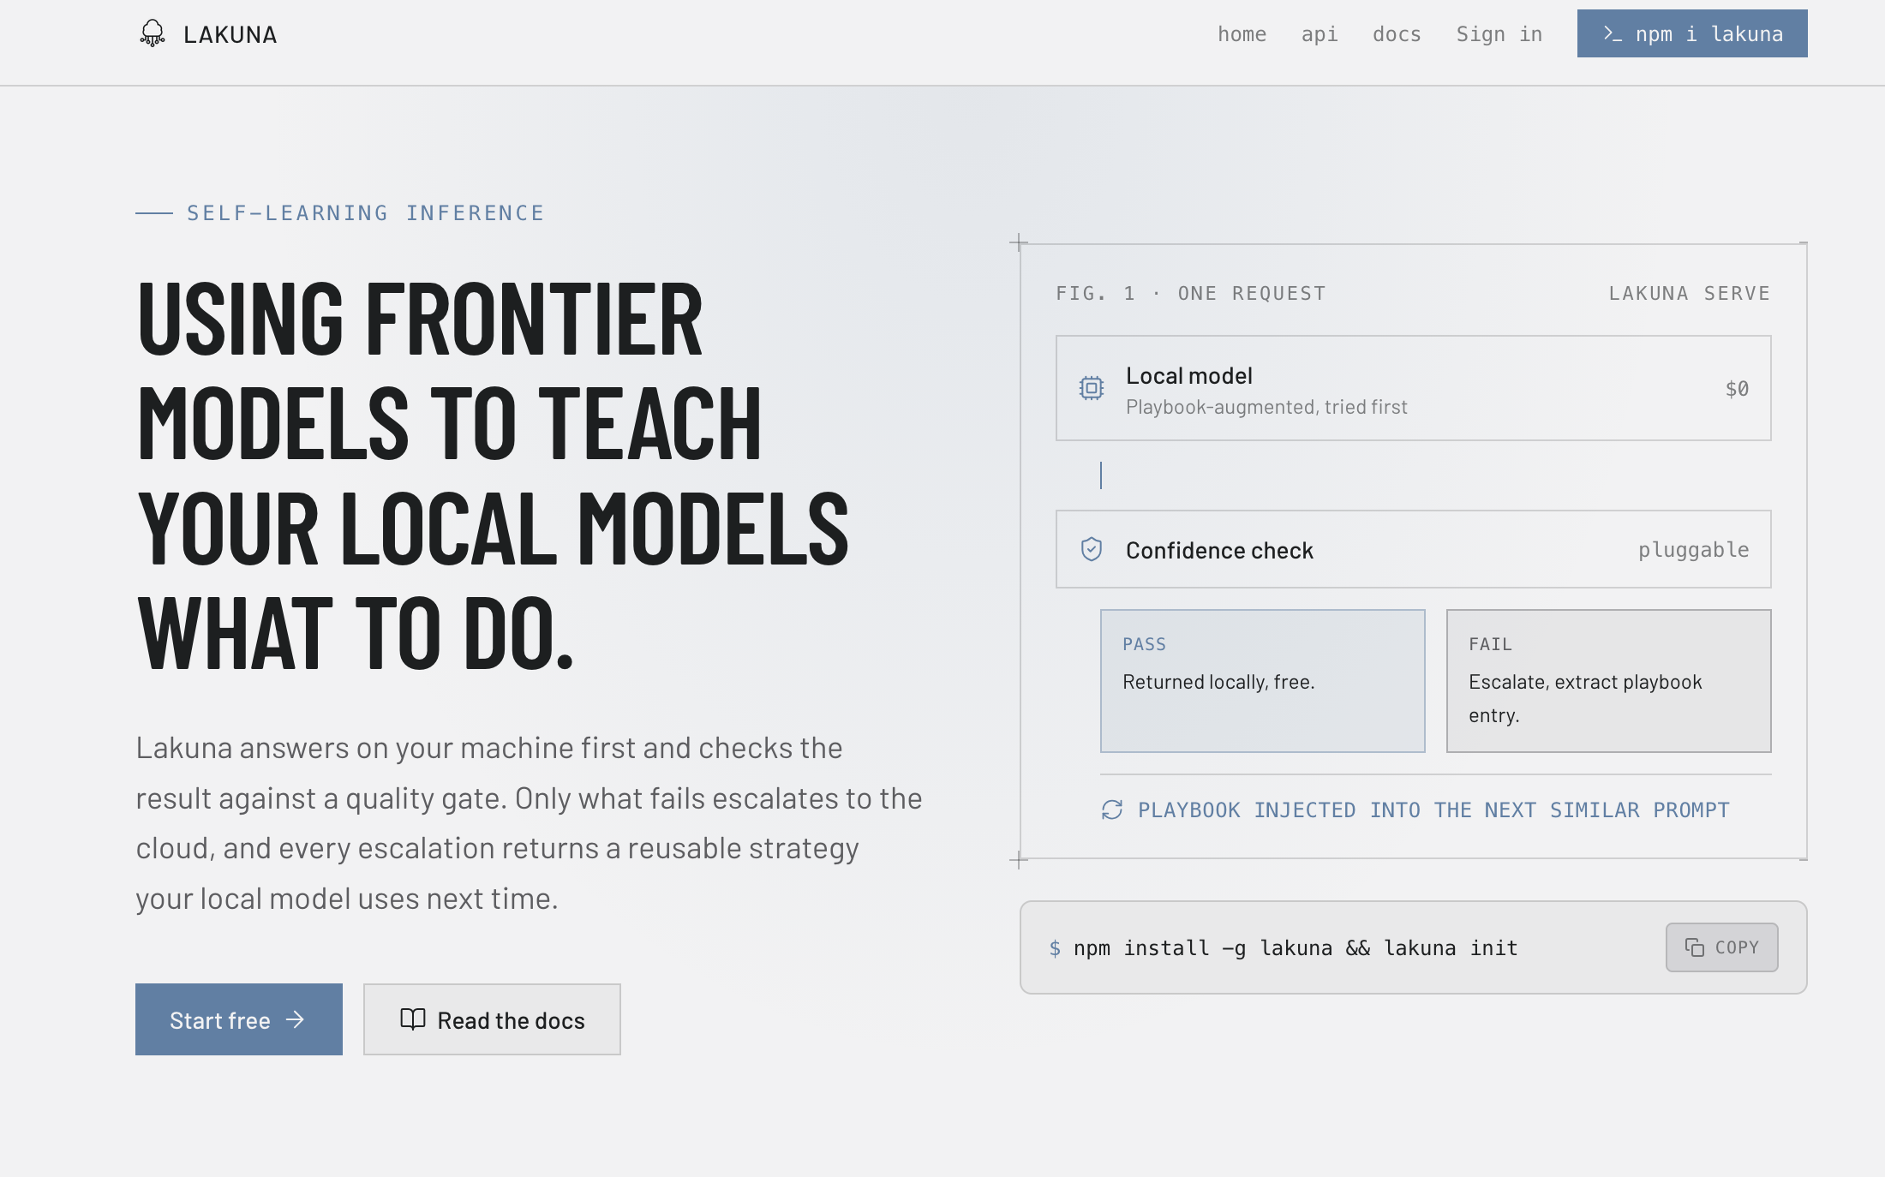The image size is (1885, 1177).
Task: Click the LAKUNA brand name text
Action: coord(230,34)
